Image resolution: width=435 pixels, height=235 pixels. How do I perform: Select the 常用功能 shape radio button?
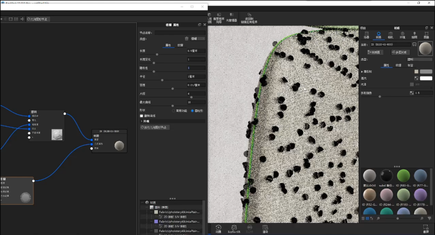tap(174, 111)
